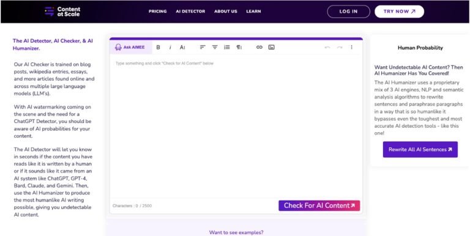The width and height of the screenshot is (470, 236).
Task: Toggle italic formatting in the editor
Action: [170, 47]
